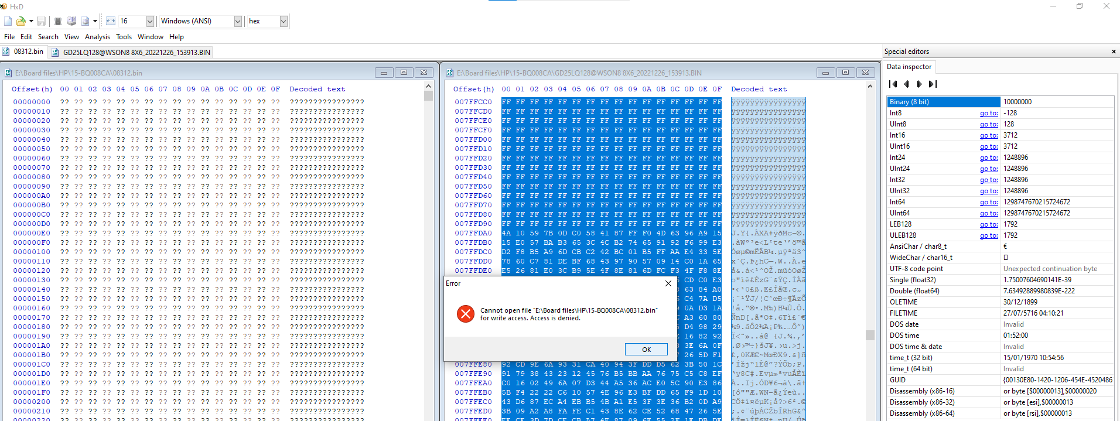Click offset 00000100 in 08312.bin window

point(32,252)
